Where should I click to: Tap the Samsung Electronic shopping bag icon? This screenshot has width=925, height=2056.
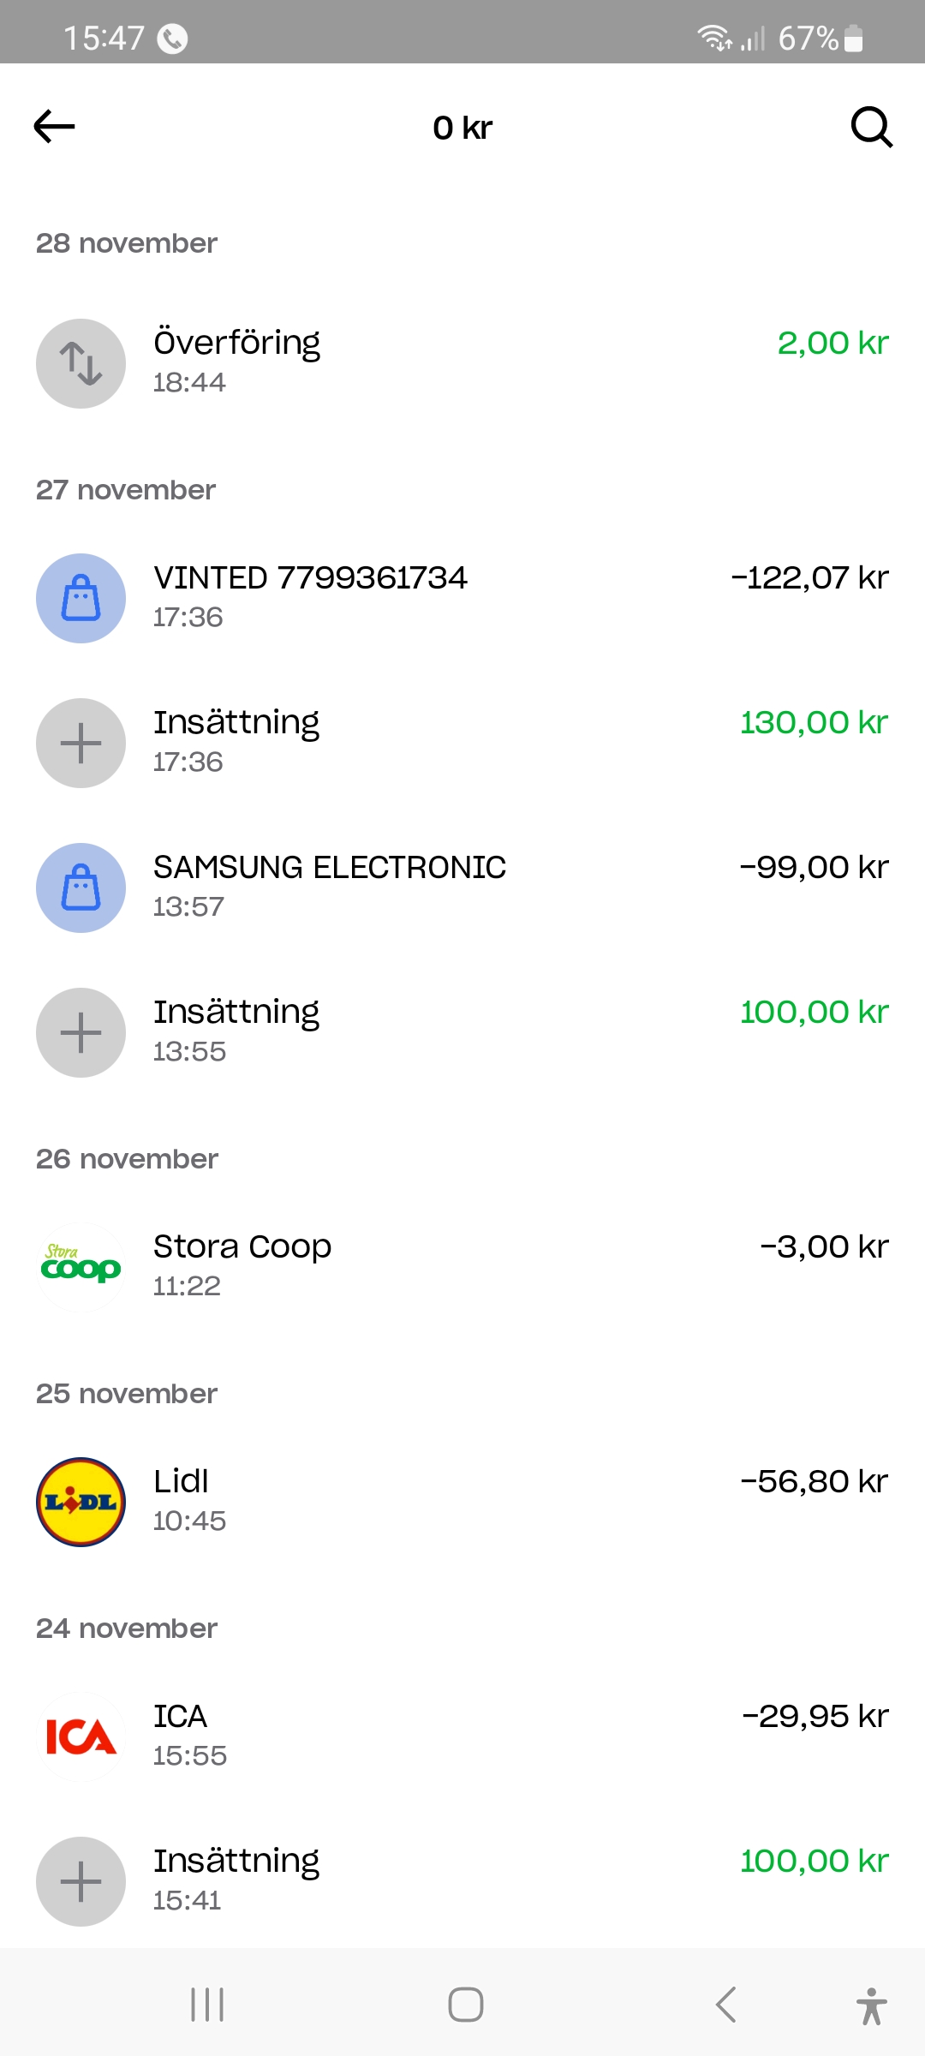click(x=81, y=888)
